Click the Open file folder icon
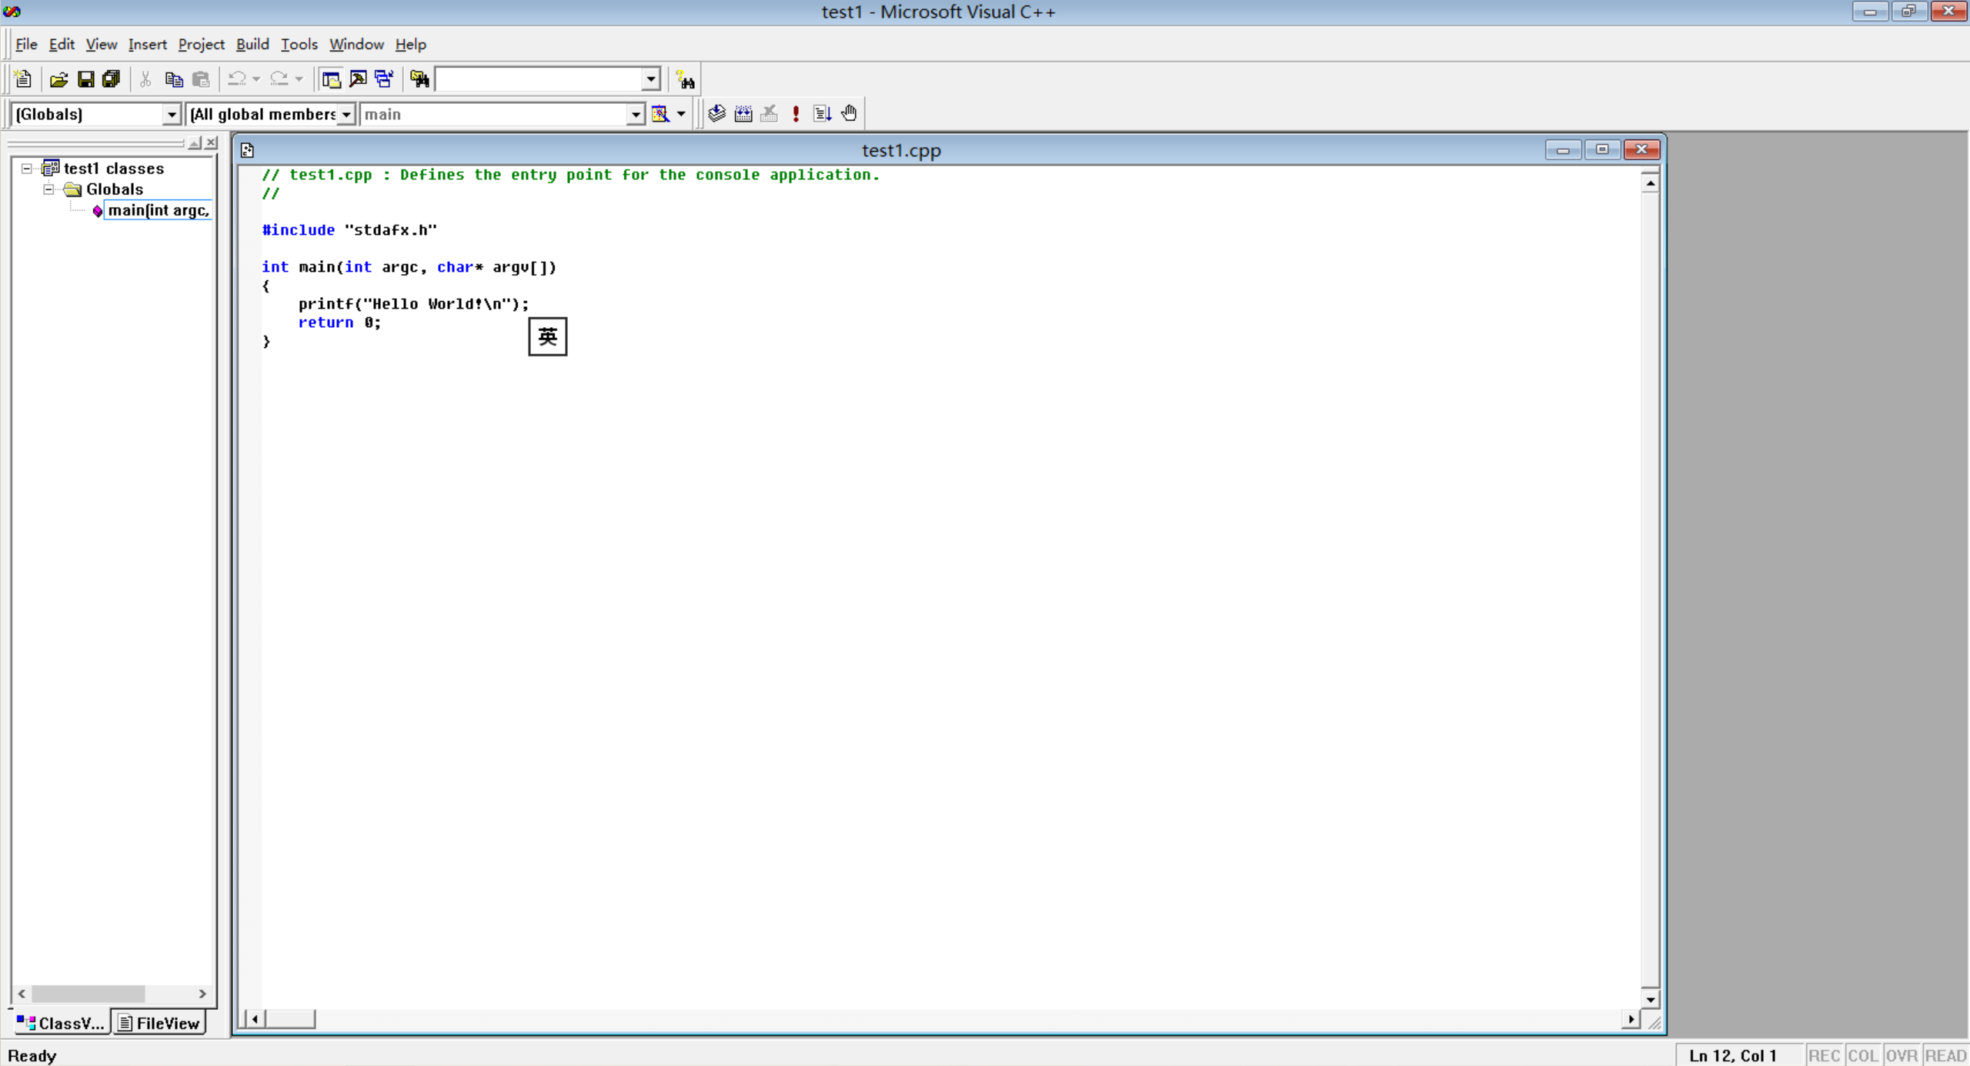Image resolution: width=1970 pixels, height=1066 pixels. [x=58, y=79]
